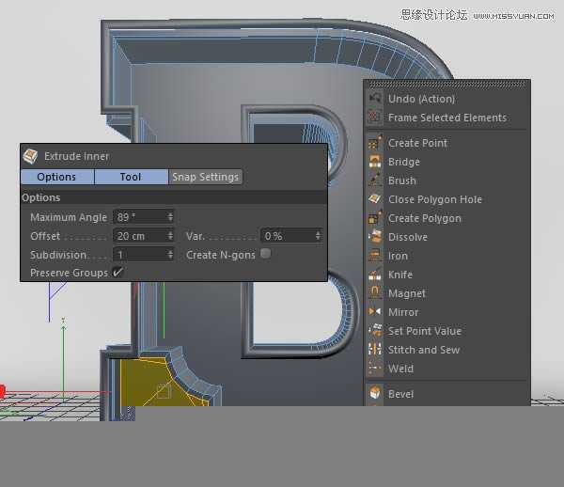Select the Knife tool icon
This screenshot has width=564, height=487.
375,275
